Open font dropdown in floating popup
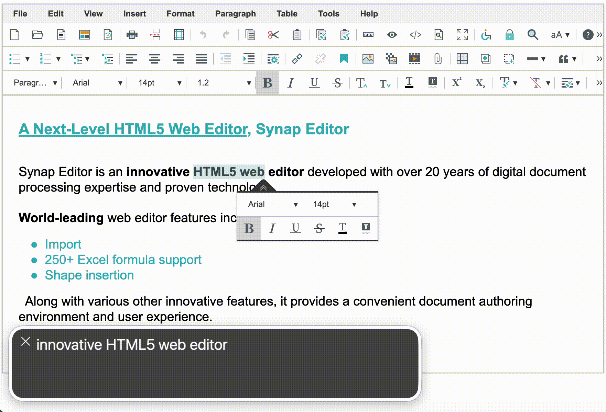606x412 pixels. pyautogui.click(x=273, y=204)
